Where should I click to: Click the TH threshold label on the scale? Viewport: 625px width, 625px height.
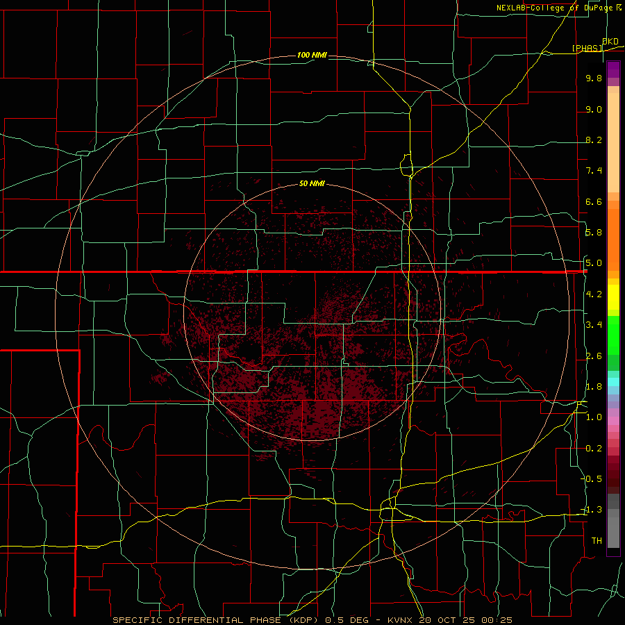point(597,540)
